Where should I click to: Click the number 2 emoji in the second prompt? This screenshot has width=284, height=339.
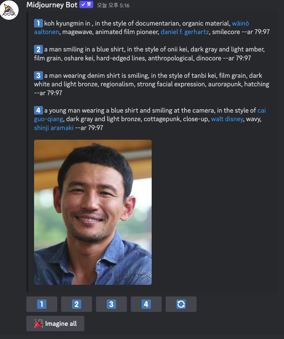[x=38, y=49]
